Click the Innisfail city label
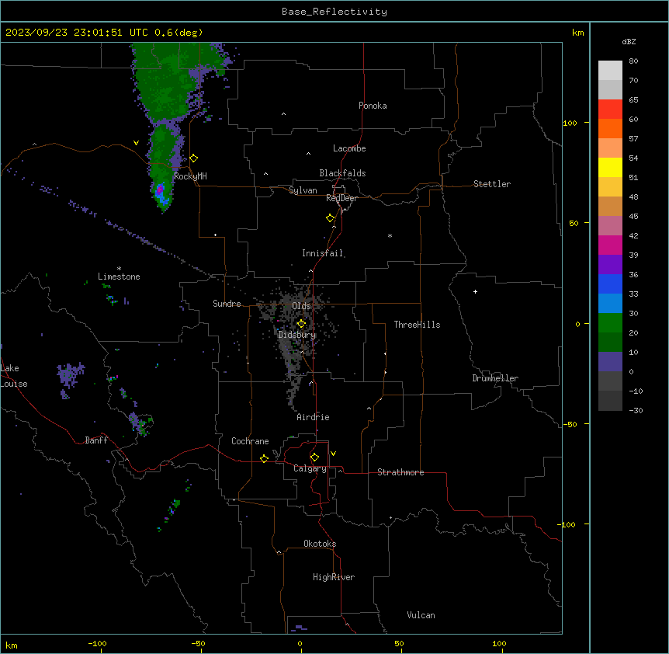669x654 pixels. pos(323,253)
